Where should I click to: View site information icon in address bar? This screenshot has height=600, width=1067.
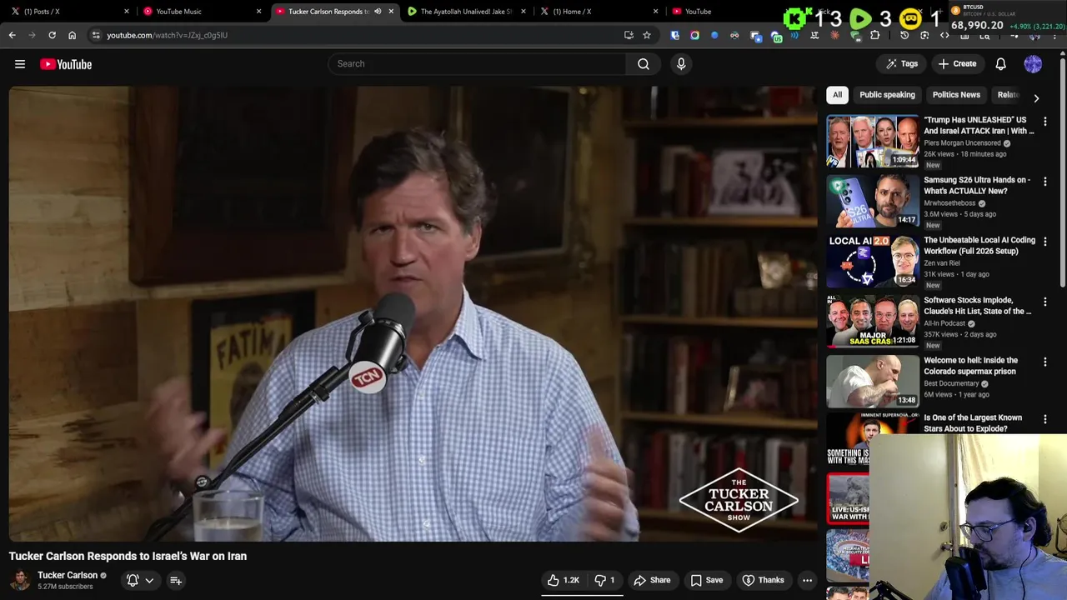click(96, 35)
